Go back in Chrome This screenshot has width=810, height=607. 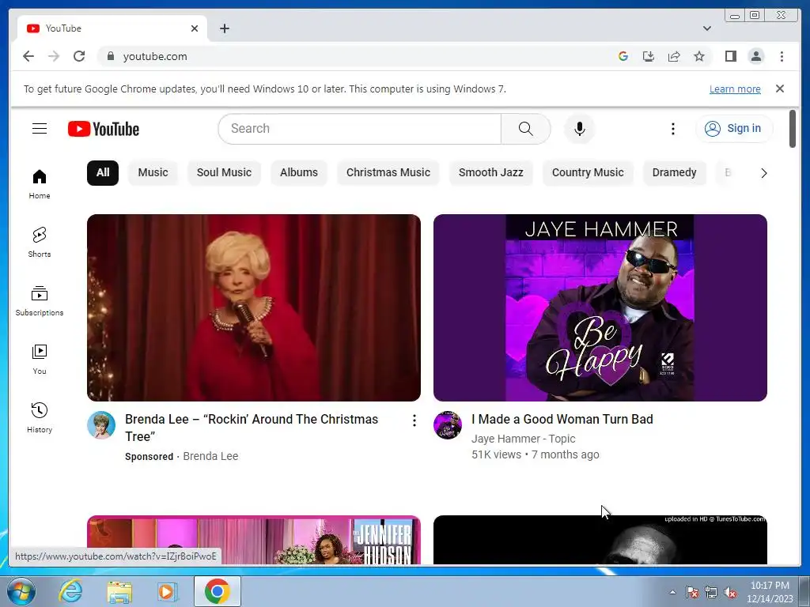click(x=28, y=56)
